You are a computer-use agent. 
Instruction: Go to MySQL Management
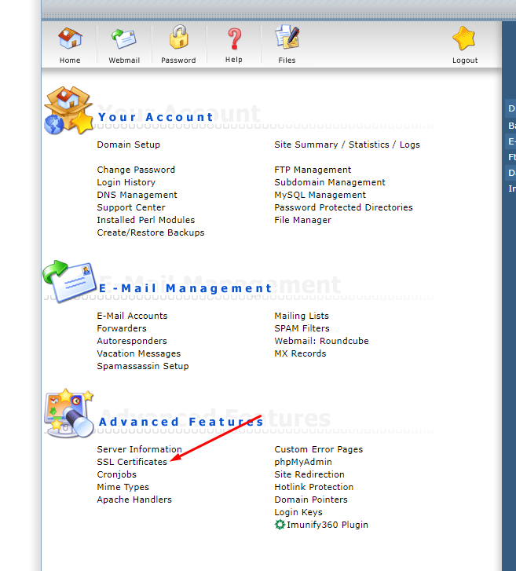pos(320,195)
